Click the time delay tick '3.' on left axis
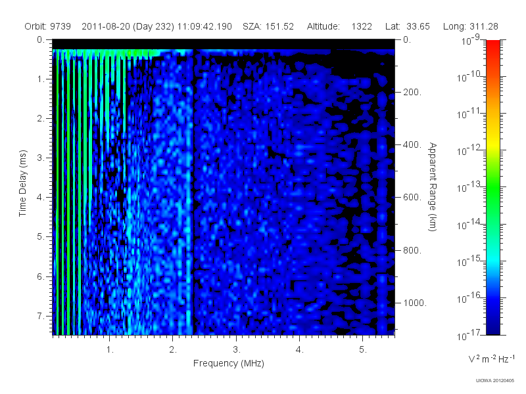The image size is (526, 394). (41, 158)
